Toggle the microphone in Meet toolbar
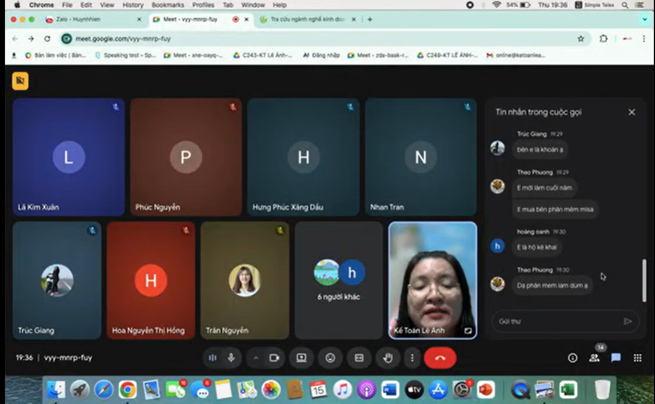655x404 pixels. pyautogui.click(x=231, y=358)
